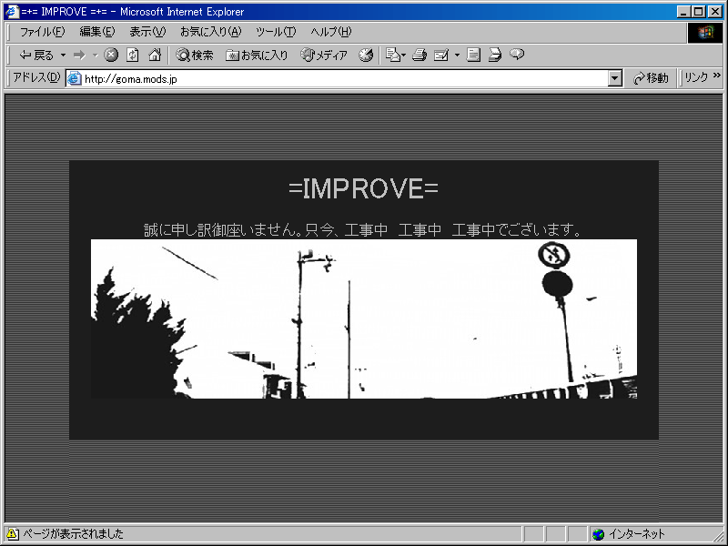
Task: Click the Windows logo throbber icon
Action: [x=704, y=33]
